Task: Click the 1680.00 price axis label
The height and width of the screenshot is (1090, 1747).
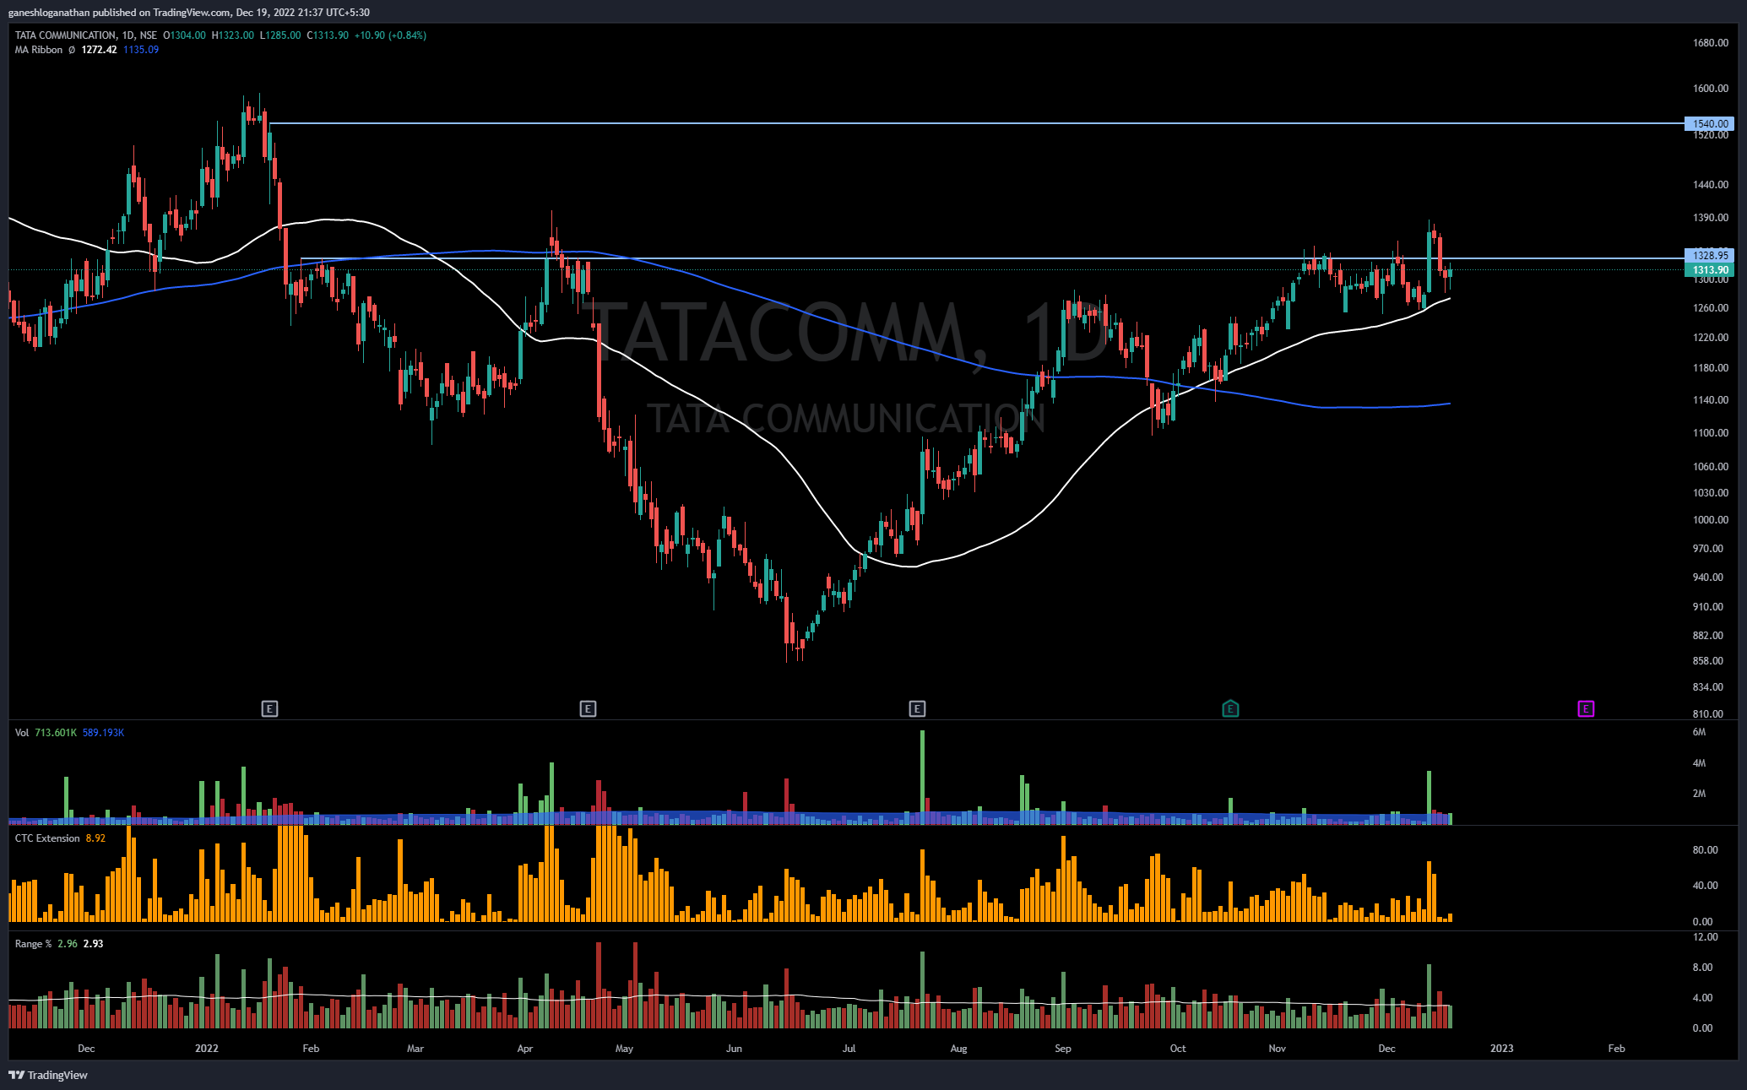Action: 1711,43
